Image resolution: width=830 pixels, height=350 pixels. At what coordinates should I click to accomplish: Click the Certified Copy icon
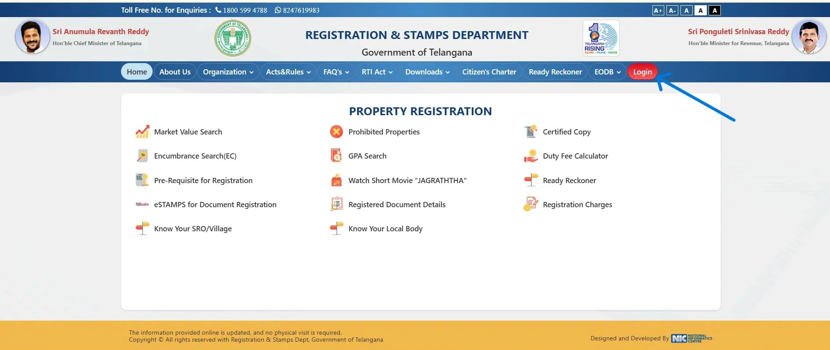click(x=531, y=131)
